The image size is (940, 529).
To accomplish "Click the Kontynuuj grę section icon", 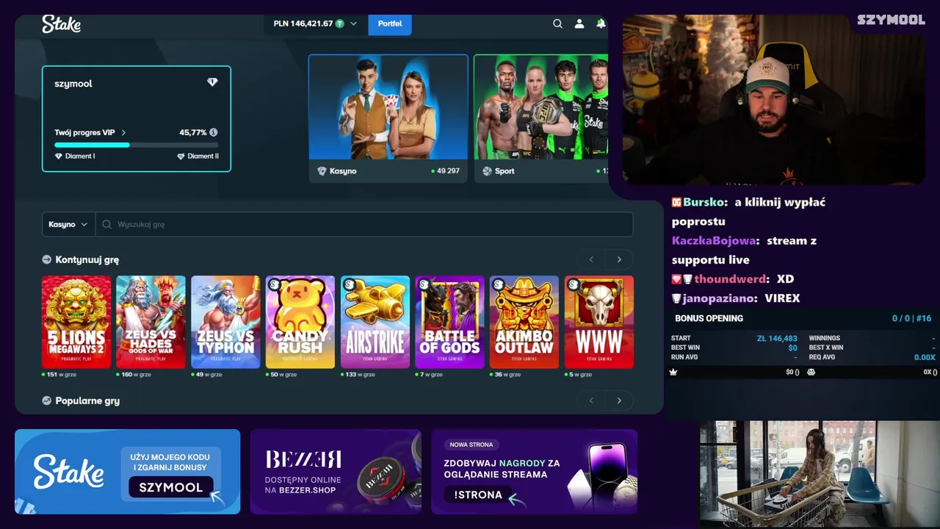I will [47, 259].
